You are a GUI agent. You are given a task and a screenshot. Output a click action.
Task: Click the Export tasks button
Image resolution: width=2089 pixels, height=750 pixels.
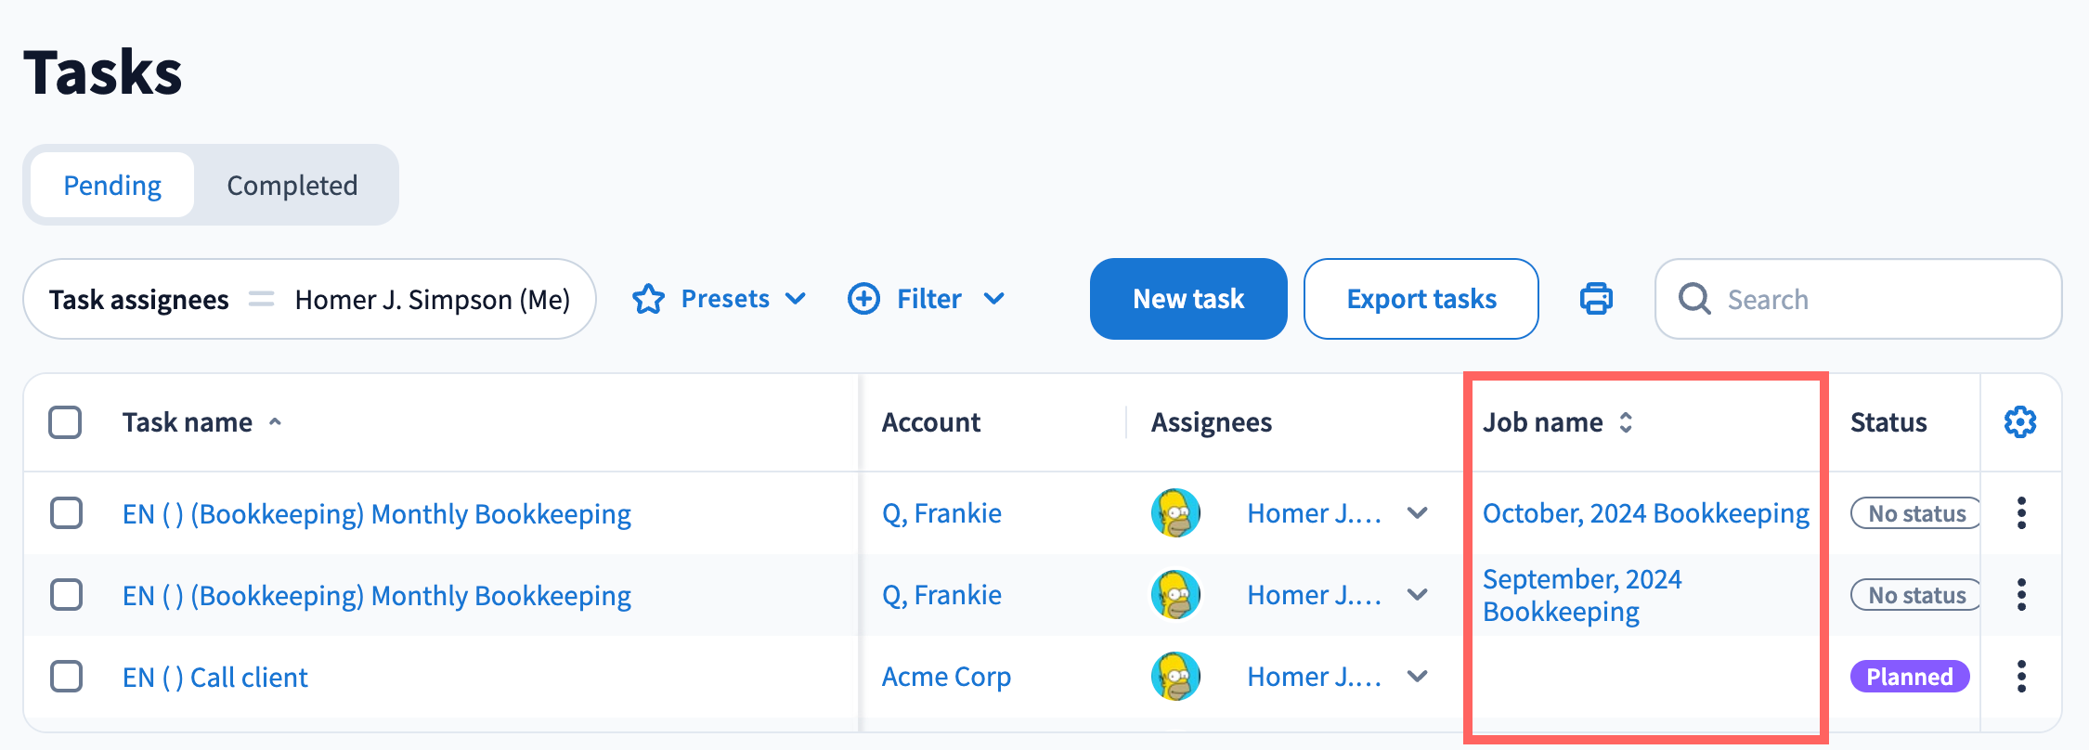point(1421,299)
